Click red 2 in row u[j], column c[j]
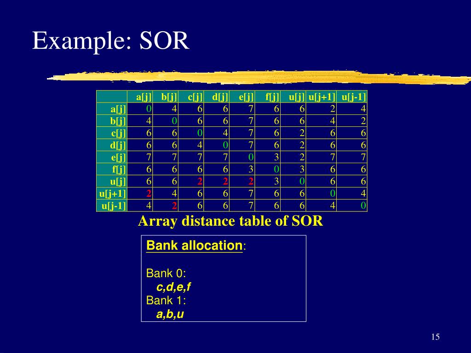471x353 pixels. coord(200,181)
